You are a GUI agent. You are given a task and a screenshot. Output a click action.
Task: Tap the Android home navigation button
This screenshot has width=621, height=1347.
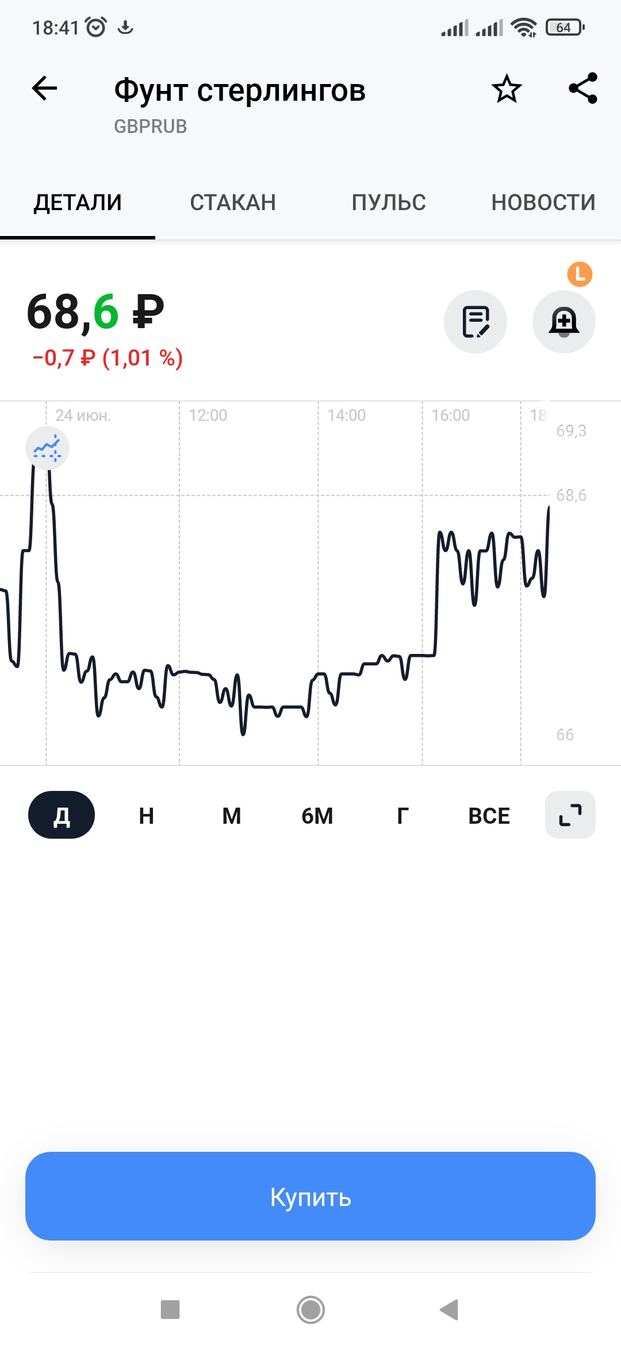coord(310,1310)
